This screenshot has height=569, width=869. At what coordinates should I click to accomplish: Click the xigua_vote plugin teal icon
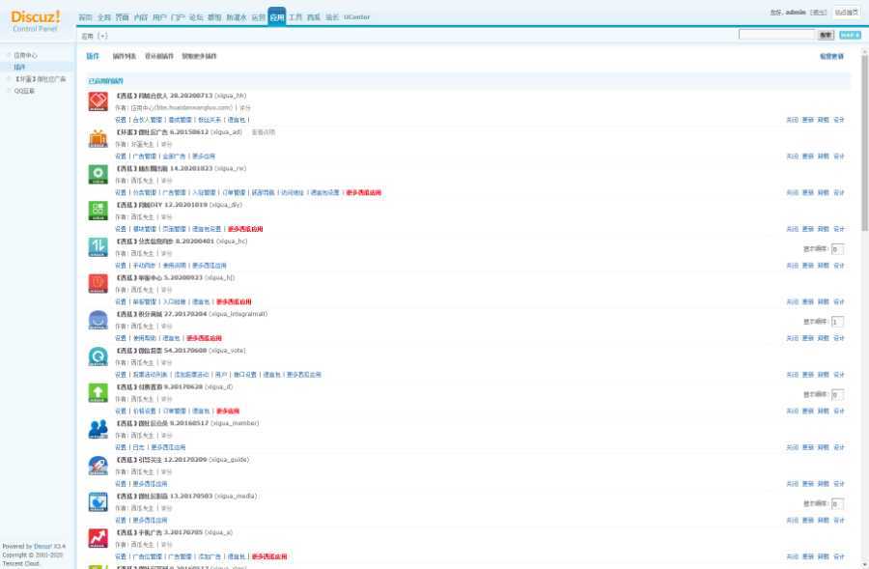click(x=98, y=356)
